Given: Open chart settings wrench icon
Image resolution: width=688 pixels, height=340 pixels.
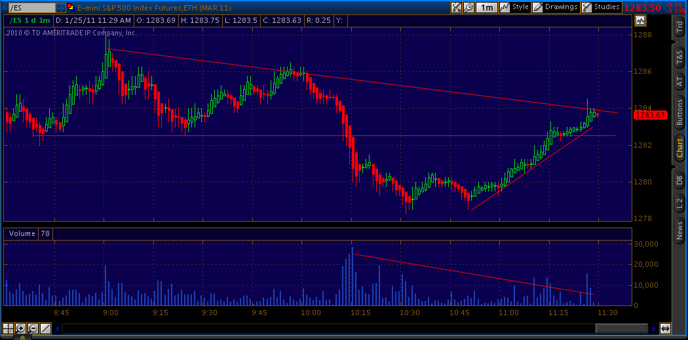Looking at the screenshot, I should [468, 7].
